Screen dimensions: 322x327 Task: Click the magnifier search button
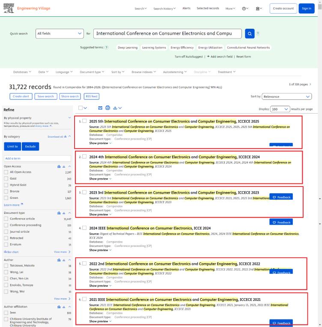[x=249, y=33]
